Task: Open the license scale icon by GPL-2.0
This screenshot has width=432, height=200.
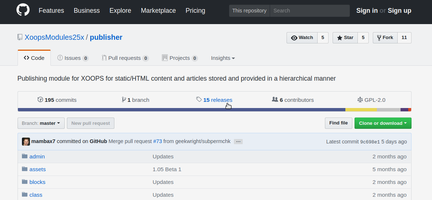Action: click(360, 100)
